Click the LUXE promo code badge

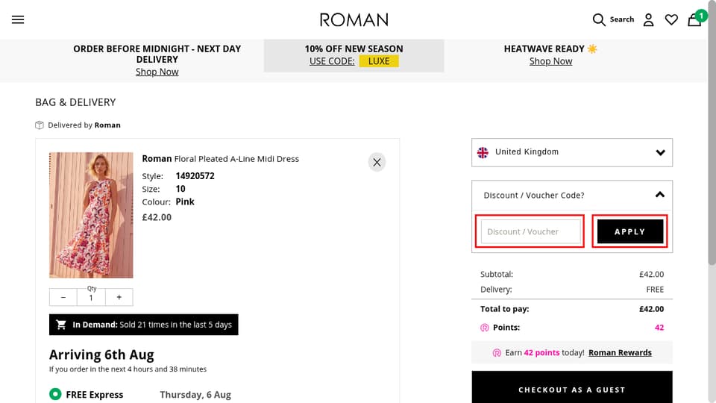click(379, 61)
